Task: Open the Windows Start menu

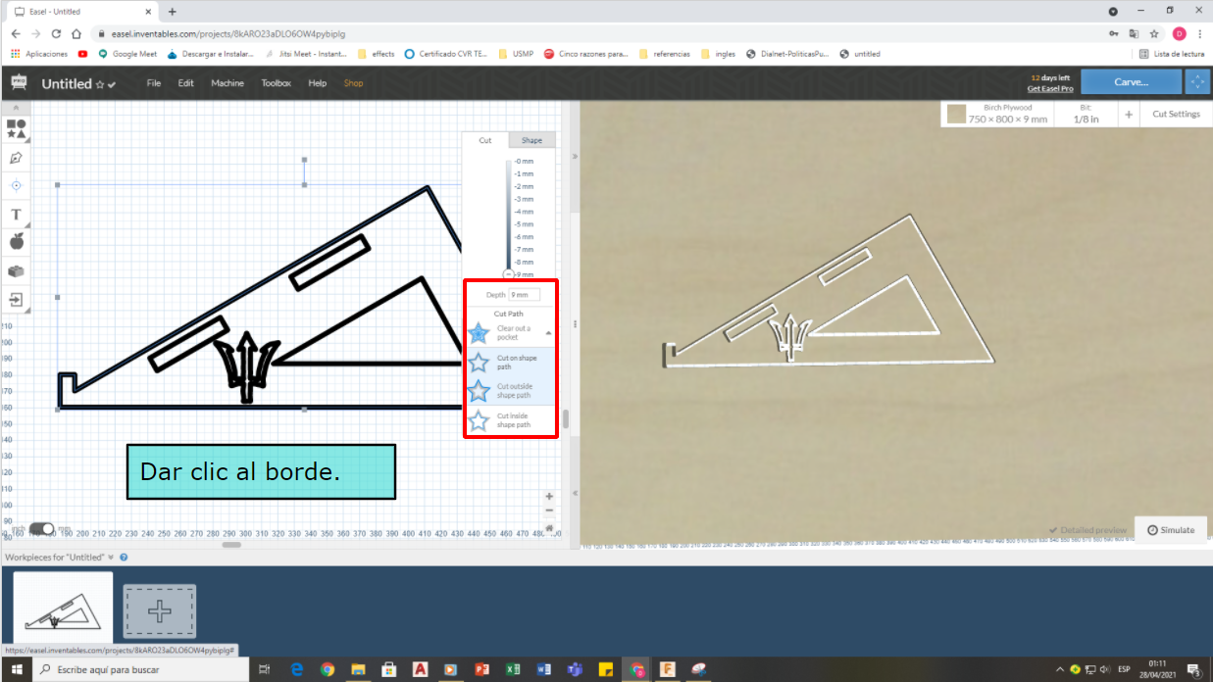Action: pyautogui.click(x=18, y=669)
